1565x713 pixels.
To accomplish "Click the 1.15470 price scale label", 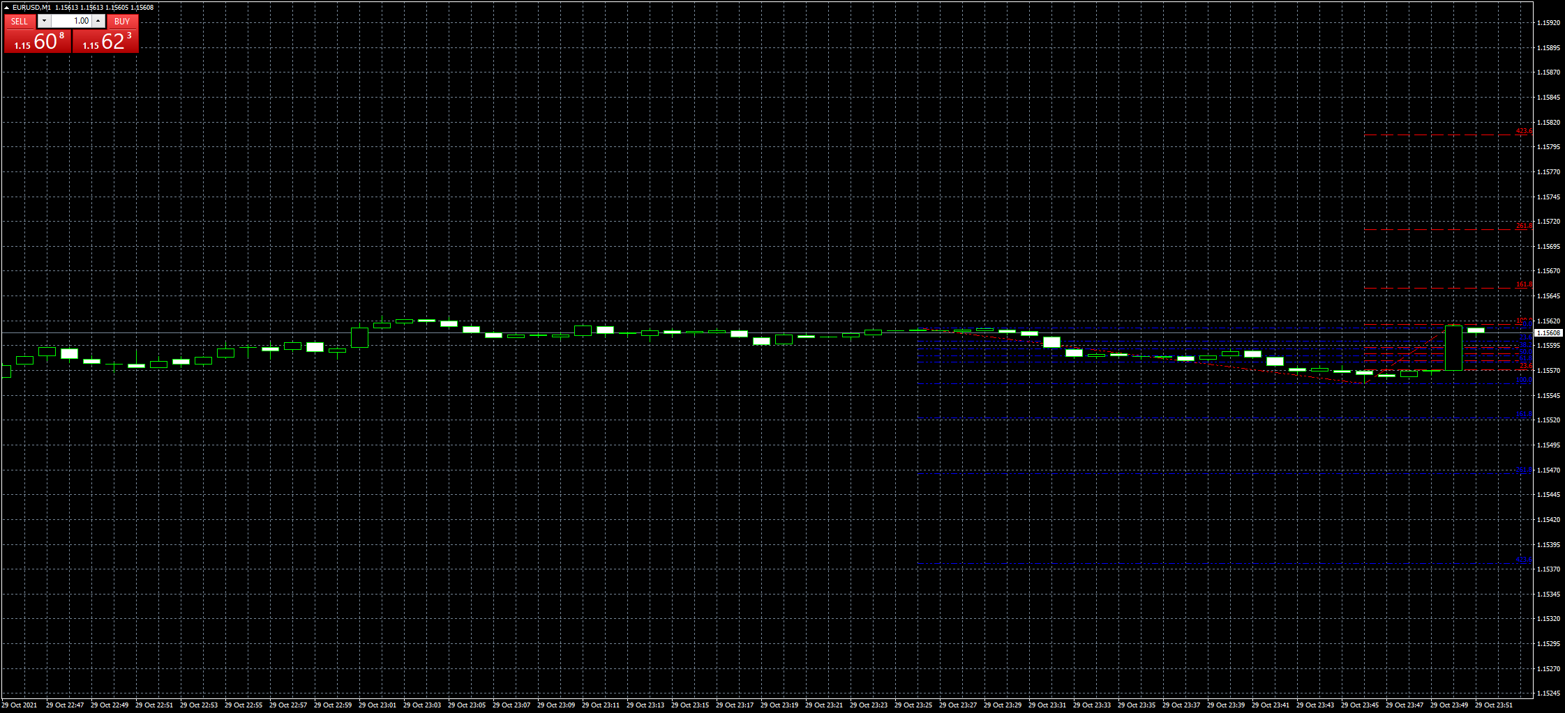I will click(1548, 470).
